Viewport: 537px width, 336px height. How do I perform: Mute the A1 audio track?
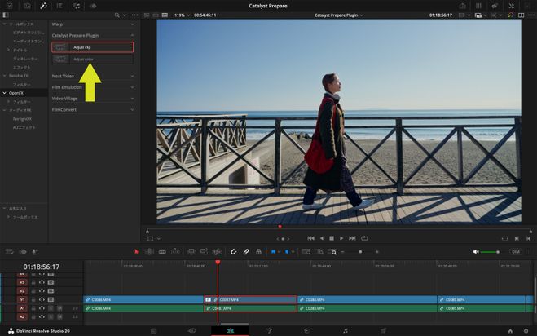pyautogui.click(x=59, y=308)
